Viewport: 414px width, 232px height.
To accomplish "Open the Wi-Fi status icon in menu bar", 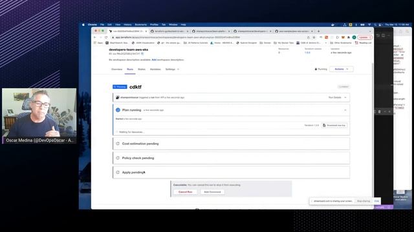I will pos(369,24).
